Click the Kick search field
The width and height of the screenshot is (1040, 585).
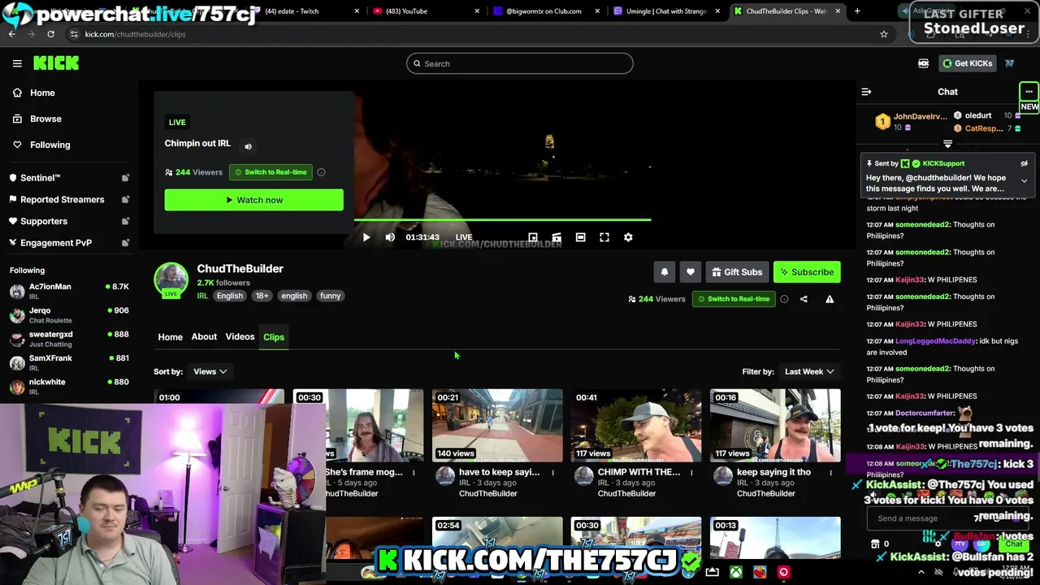point(520,63)
